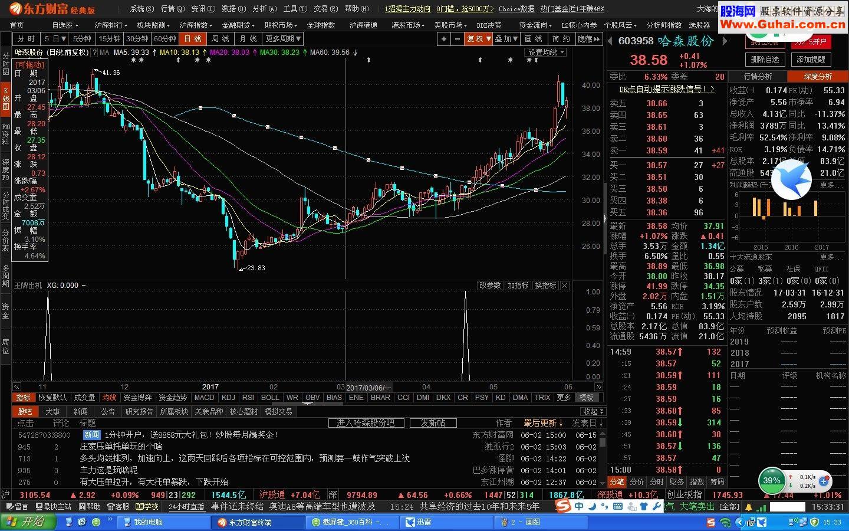
Task: Switch to 深度分析 tab
Action: pos(818,76)
